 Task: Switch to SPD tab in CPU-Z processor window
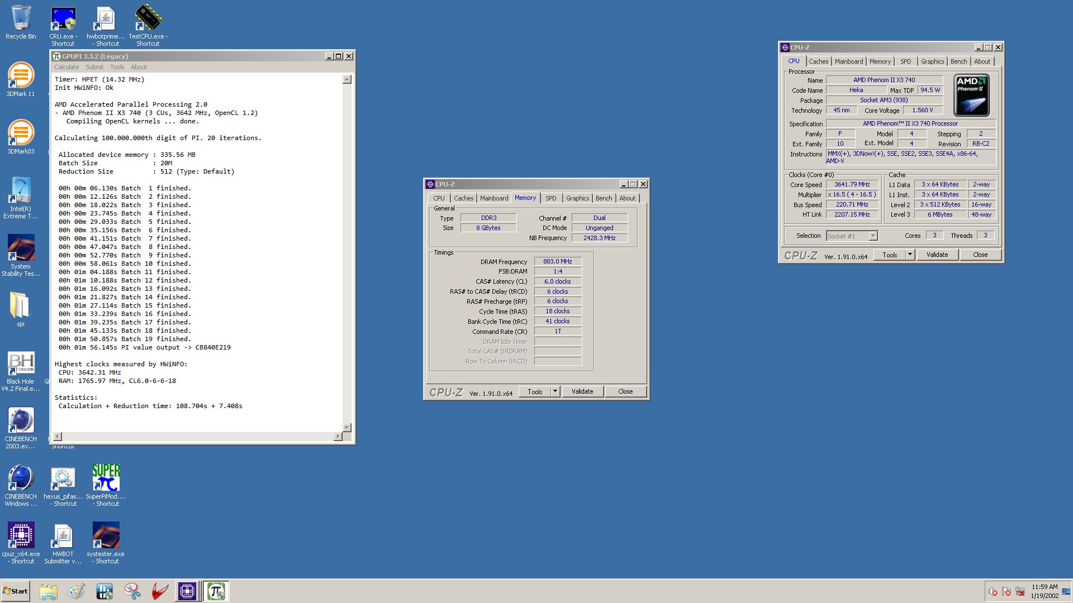coord(906,61)
